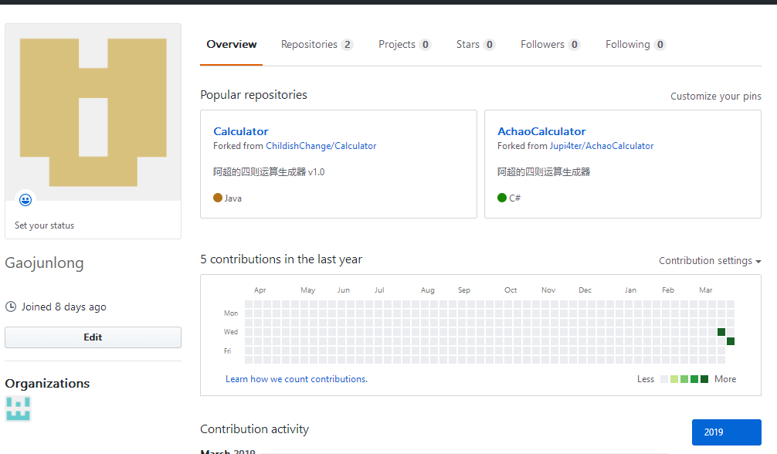Click Customize your pins link
777x454 pixels.
tap(715, 97)
